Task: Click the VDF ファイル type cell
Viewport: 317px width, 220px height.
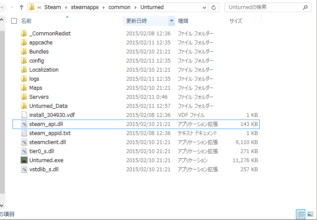Action: point(191,115)
